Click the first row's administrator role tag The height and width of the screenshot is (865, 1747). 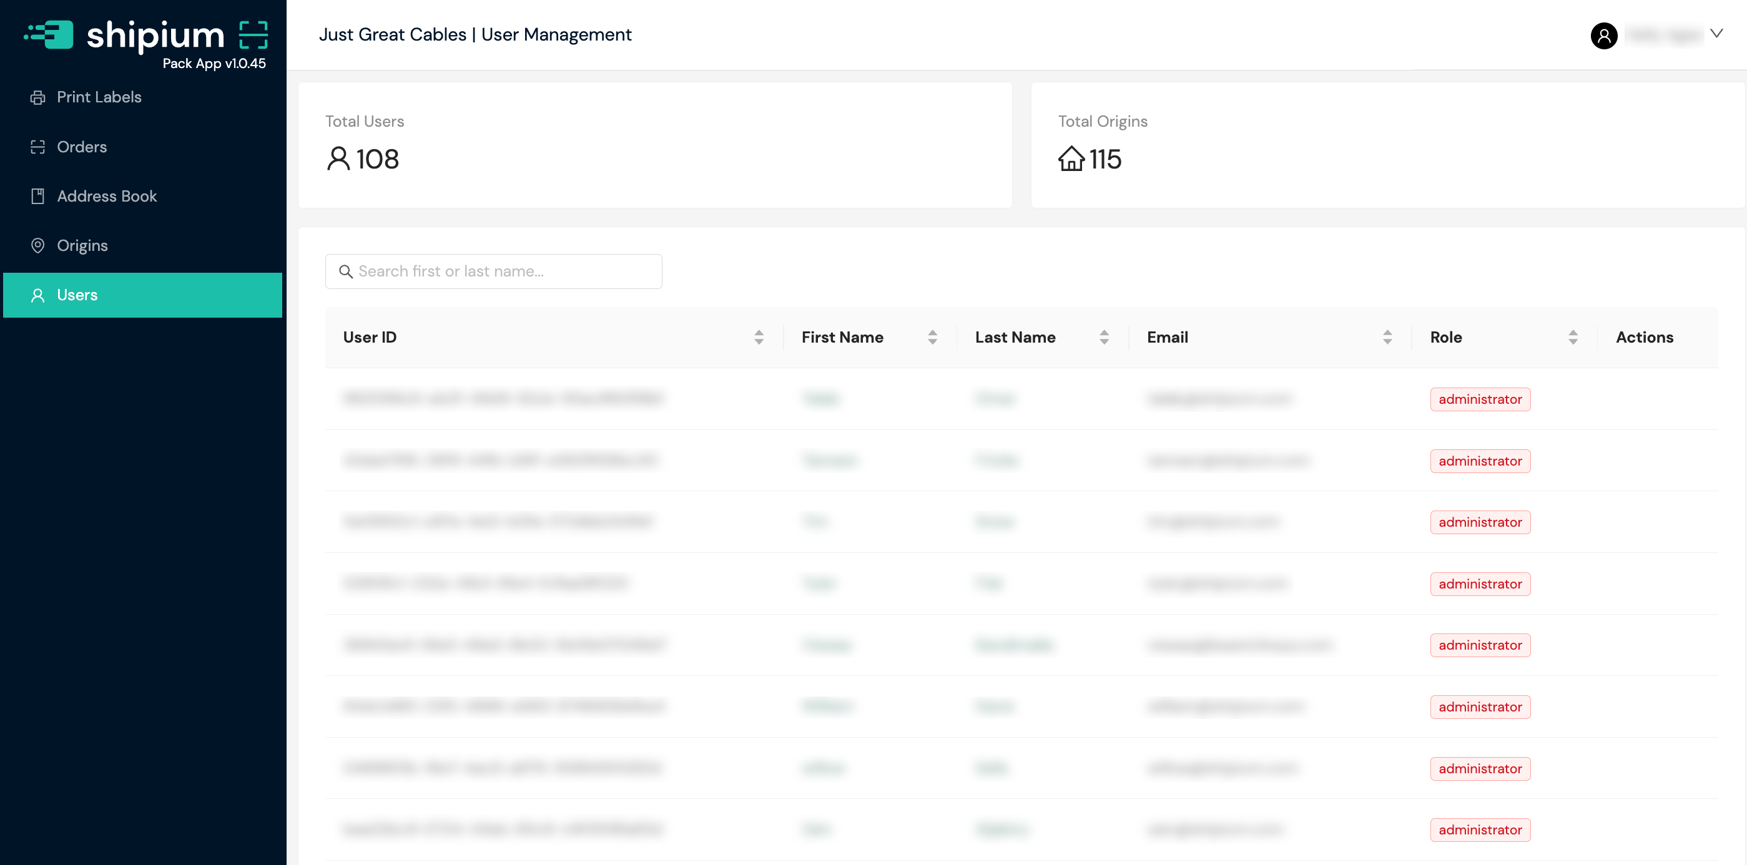pos(1480,400)
